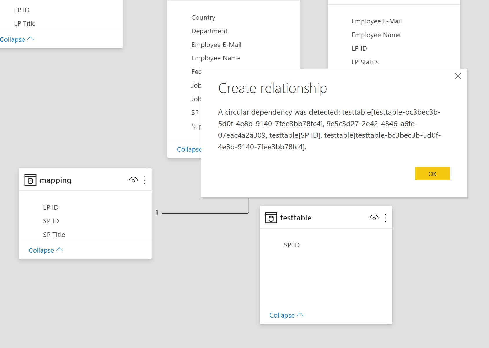The width and height of the screenshot is (489, 348).
Task: Collapse the middle table behind the dialog
Action: [189, 149]
